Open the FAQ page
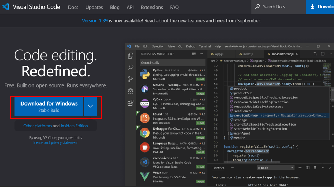 [174, 7]
